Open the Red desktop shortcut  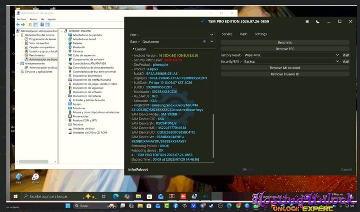[19, 179]
